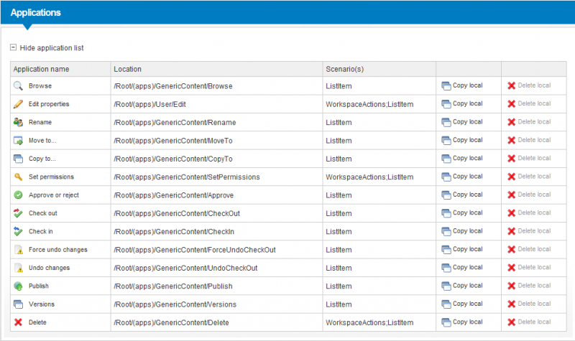Click the Browse magnifier icon

[18, 85]
